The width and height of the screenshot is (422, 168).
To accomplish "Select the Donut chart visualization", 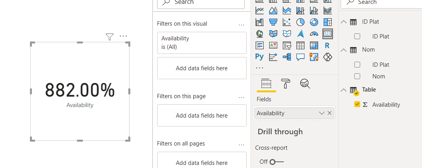I will pos(314,22).
